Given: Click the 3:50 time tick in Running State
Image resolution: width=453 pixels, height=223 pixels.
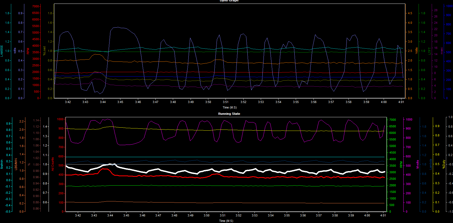Looking at the screenshot, I should click(x=206, y=215).
